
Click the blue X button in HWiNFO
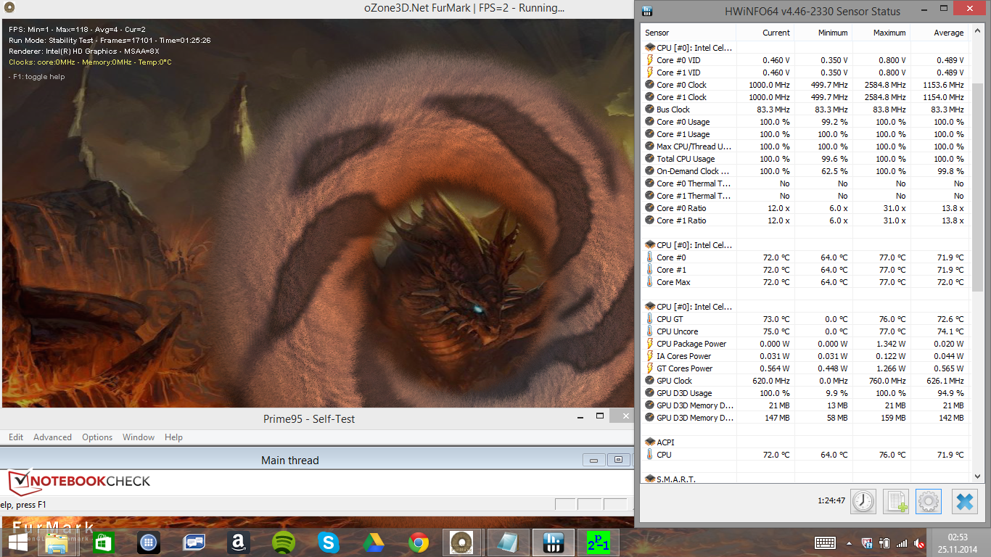tap(964, 501)
